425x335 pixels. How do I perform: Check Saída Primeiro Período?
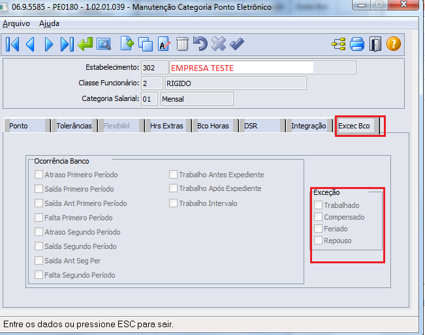[39, 188]
